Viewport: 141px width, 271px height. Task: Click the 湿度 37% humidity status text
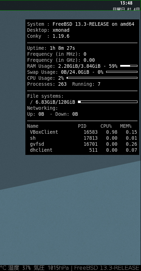pos(19,268)
